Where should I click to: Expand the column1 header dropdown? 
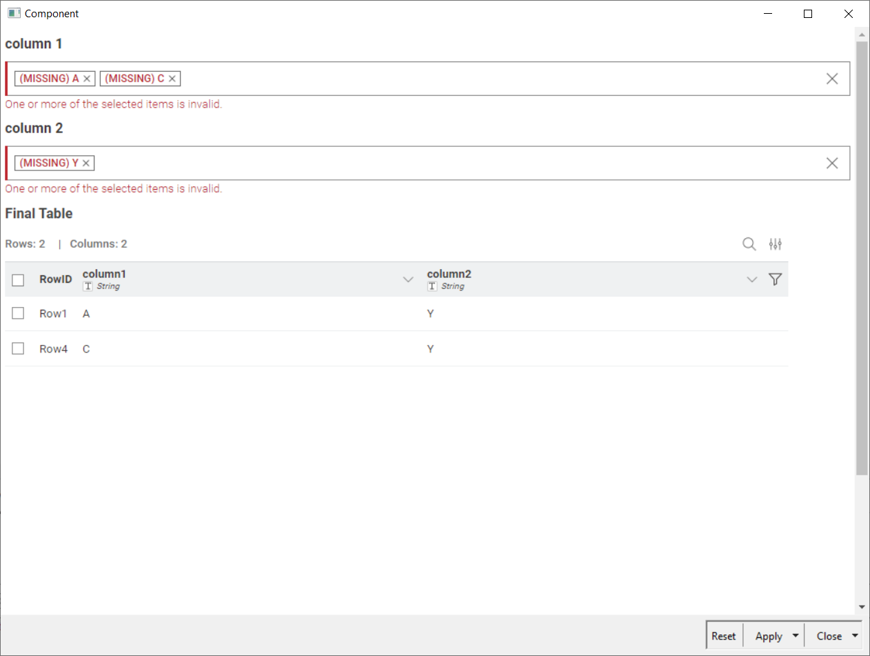408,279
